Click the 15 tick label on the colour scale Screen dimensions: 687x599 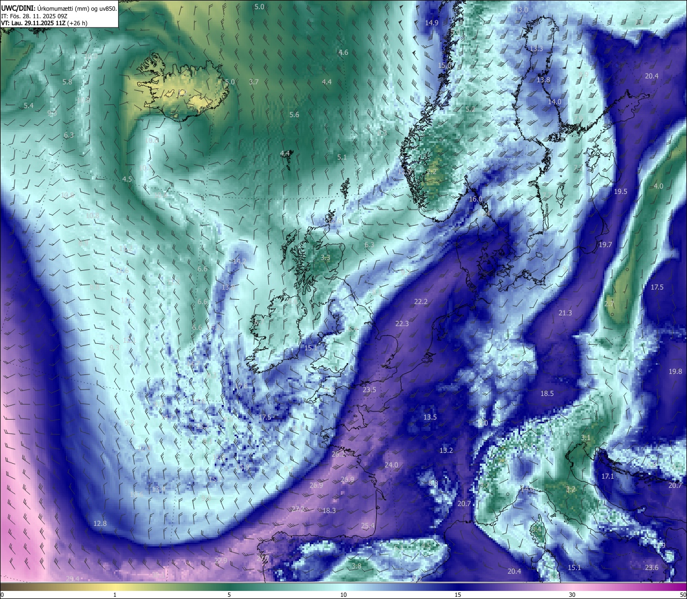pos(458,595)
